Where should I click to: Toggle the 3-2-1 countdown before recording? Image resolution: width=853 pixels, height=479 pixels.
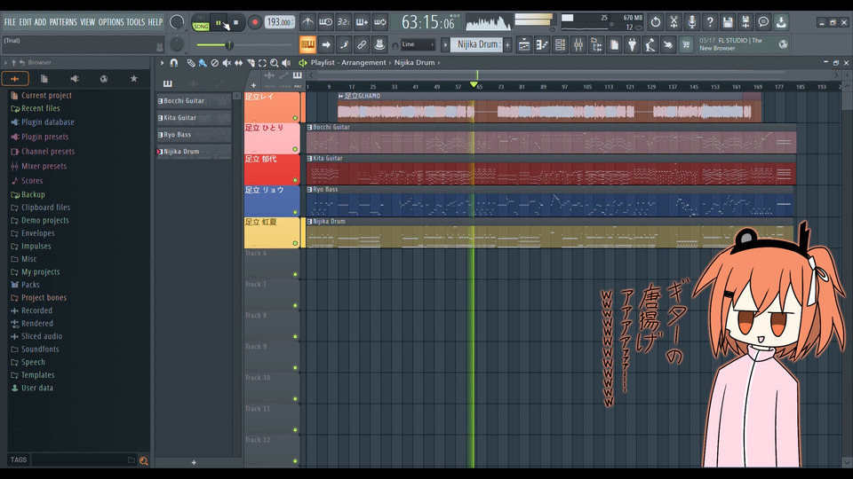point(343,22)
